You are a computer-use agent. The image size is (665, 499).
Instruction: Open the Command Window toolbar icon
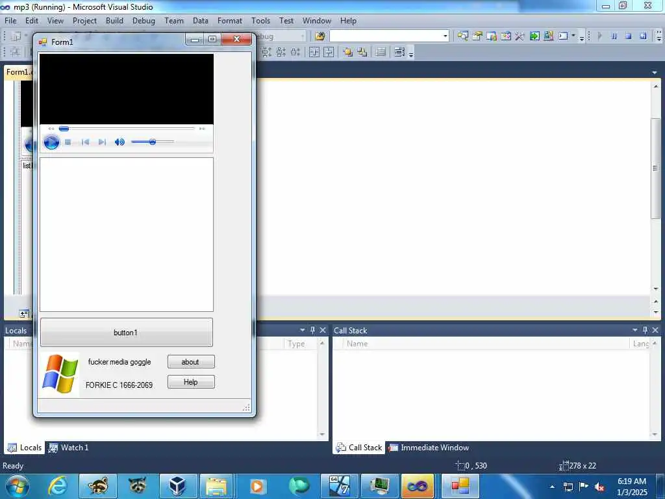(x=563, y=36)
